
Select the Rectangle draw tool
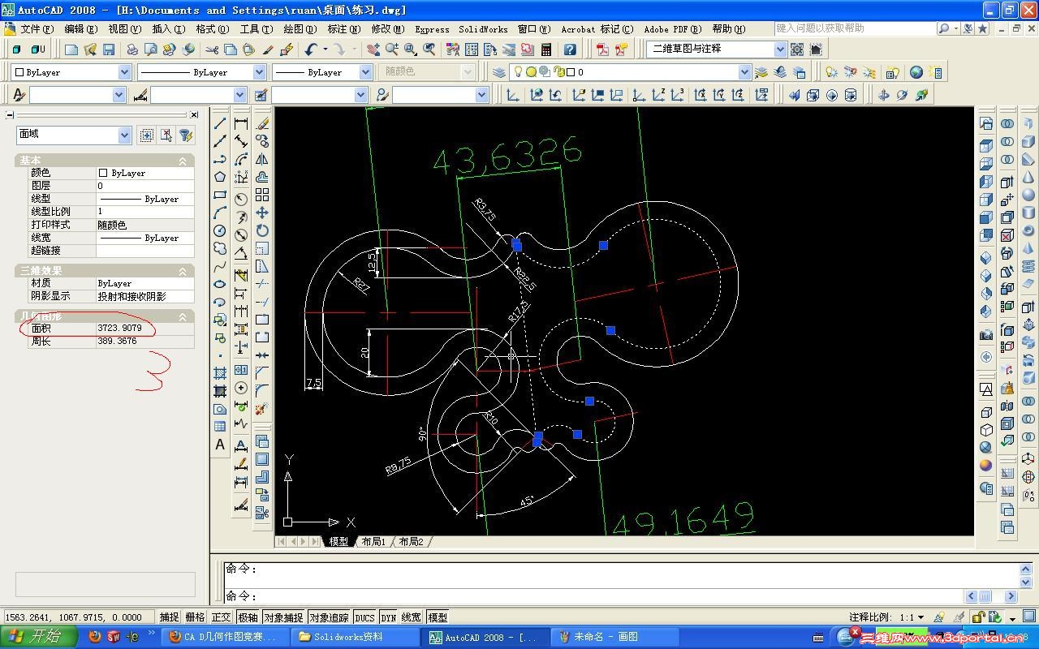(220, 195)
